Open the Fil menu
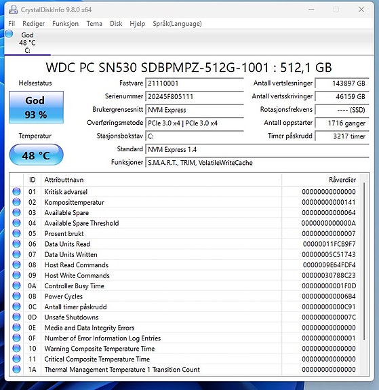Viewport: 379px width, 390px height. (12, 24)
